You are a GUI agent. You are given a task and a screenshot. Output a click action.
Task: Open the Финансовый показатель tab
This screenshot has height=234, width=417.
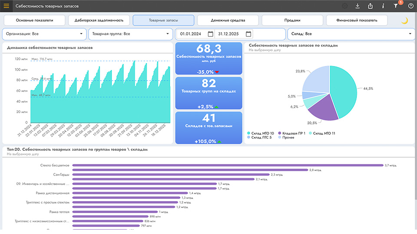pyautogui.click(x=357, y=20)
